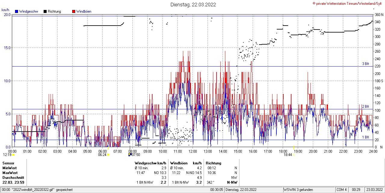Viewport: 385px width, 193px height.
Task: Click the average wind speed 3.3
Action: point(164,178)
